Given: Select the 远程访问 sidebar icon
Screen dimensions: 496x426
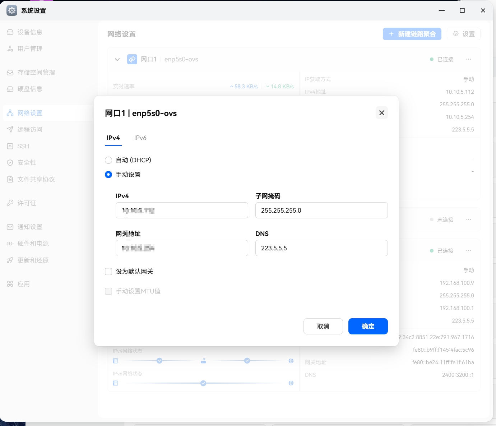Looking at the screenshot, I should coord(10,130).
